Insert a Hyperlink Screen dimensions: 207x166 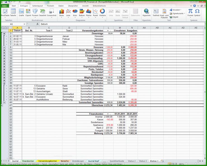tap(146, 13)
